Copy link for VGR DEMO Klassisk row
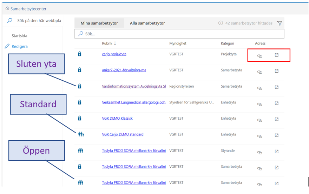Image resolution: width=309 pixels, height=194 pixels. click(259, 120)
